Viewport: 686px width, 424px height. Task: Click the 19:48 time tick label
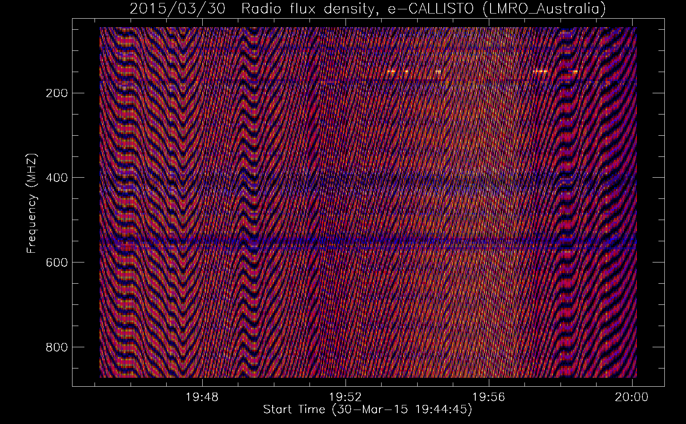(203, 397)
